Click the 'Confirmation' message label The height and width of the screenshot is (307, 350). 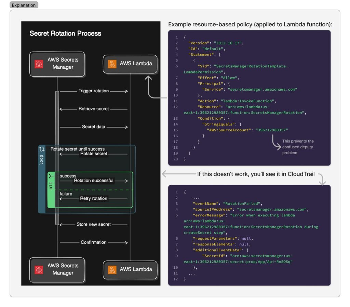coord(94,242)
